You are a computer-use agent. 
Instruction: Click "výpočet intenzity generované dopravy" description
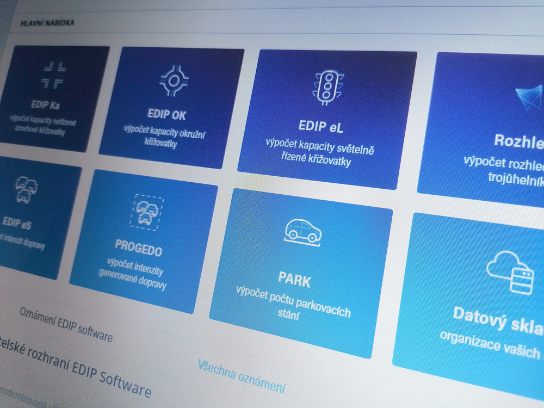coord(133,276)
